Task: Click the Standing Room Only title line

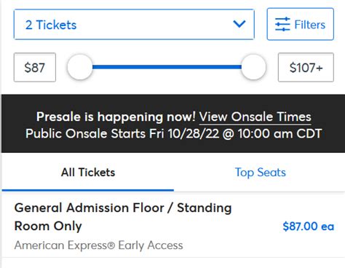Action: tap(123, 217)
